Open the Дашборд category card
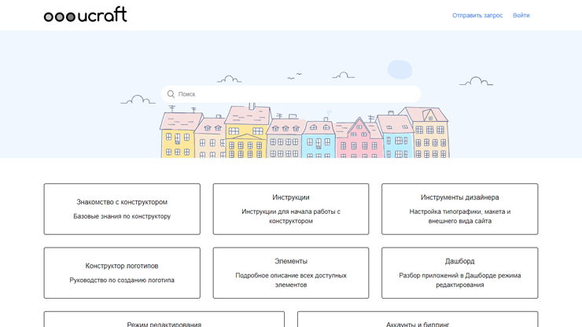The width and height of the screenshot is (582, 327). 459,273
